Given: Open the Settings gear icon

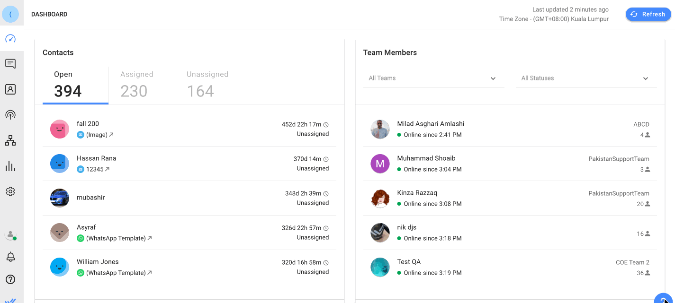Looking at the screenshot, I should point(10,191).
